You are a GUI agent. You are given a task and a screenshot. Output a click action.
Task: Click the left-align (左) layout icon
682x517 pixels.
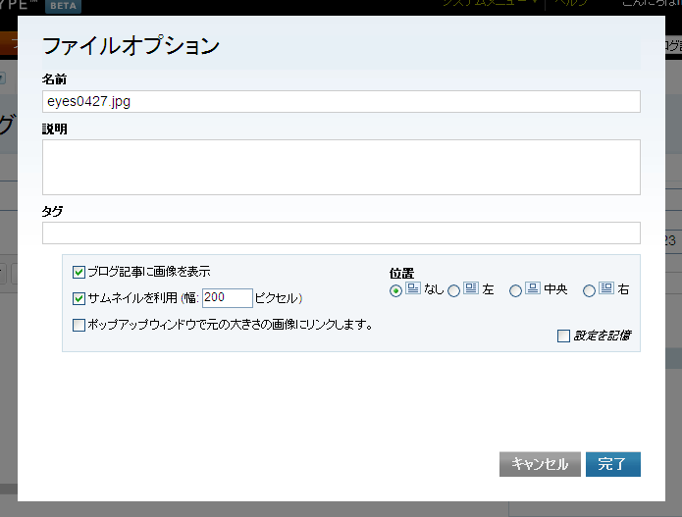(x=471, y=289)
